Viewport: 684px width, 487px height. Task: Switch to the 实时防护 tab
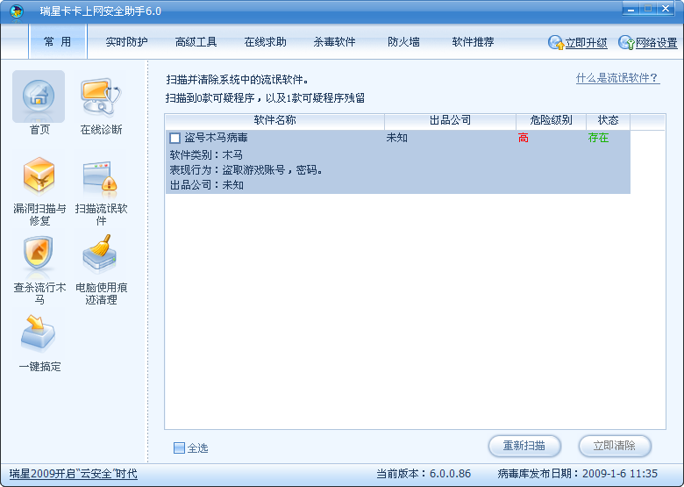[x=126, y=42]
